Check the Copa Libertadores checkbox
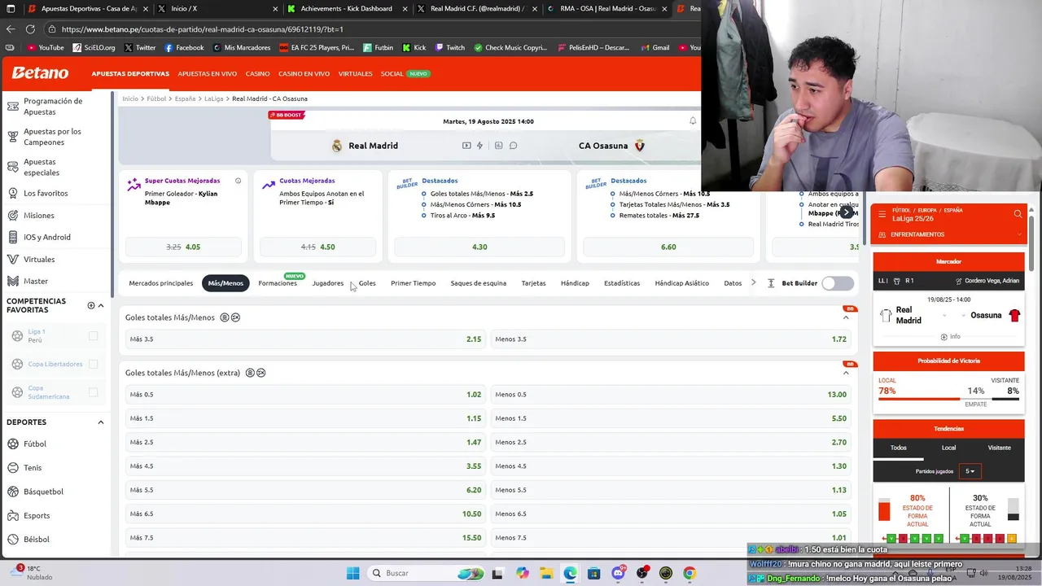 tap(93, 364)
